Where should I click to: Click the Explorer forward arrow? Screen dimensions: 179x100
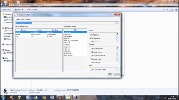pyautogui.click(x=5, y=5)
